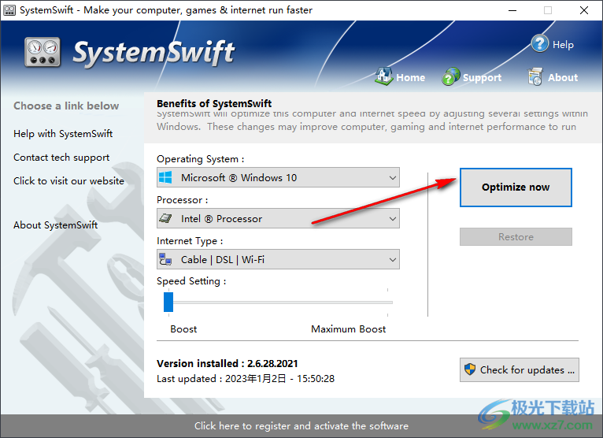Follow Click to visit our website link
This screenshot has height=438, width=603.
click(x=68, y=181)
